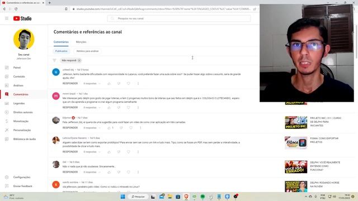Open the PROJETO IMC video thumbnail
The image size is (358, 201).
click(x=296, y=123)
